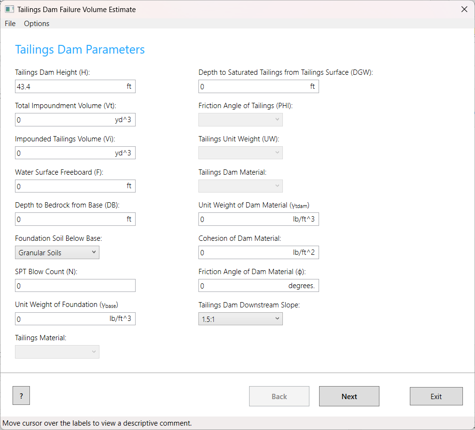Image resolution: width=475 pixels, height=430 pixels.
Task: Focus the Friction Angle of Dam Material field
Action: pos(241,286)
